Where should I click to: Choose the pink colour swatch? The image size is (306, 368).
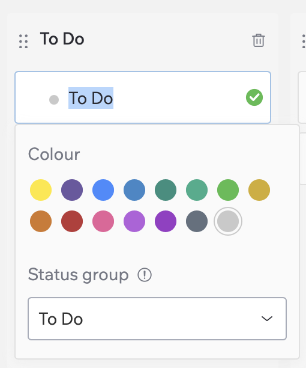[103, 221]
